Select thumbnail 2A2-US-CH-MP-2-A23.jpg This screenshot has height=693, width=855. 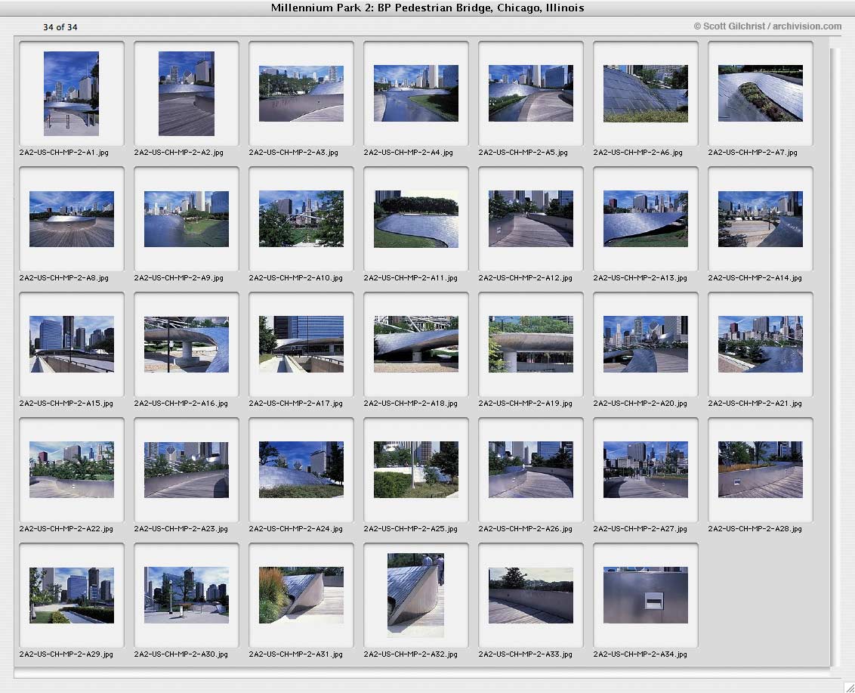pyautogui.click(x=187, y=470)
